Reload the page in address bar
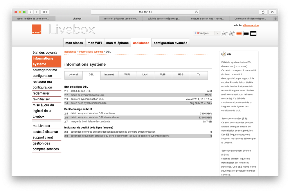The width and height of the screenshot is (290, 192). click(197, 12)
